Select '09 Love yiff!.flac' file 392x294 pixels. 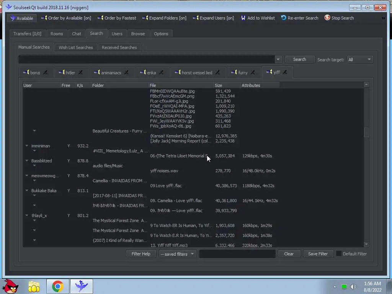click(x=166, y=186)
